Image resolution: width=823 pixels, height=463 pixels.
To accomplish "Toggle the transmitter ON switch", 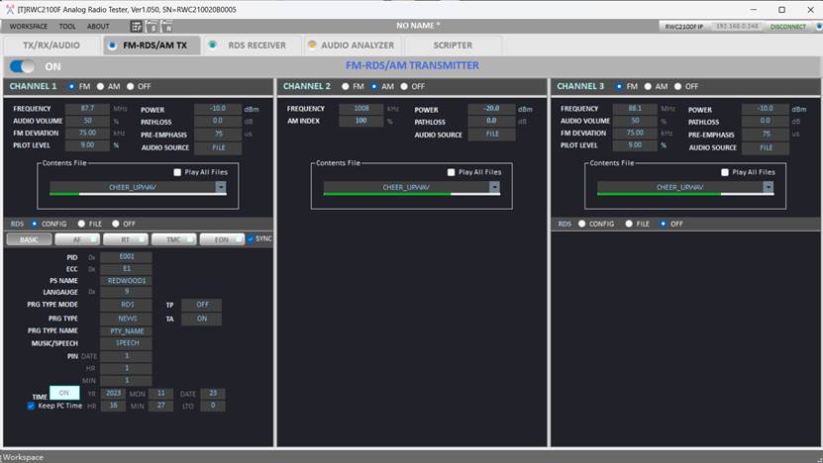I will click(22, 66).
